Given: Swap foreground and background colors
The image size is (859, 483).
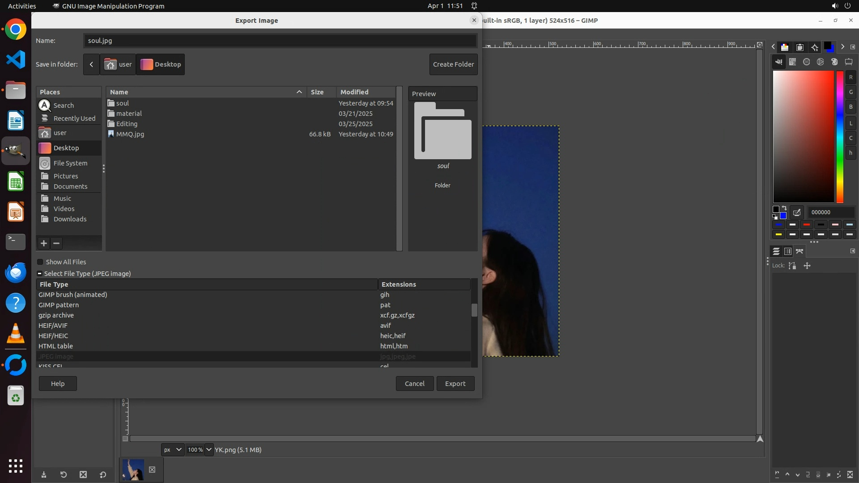Looking at the screenshot, I should (784, 208).
